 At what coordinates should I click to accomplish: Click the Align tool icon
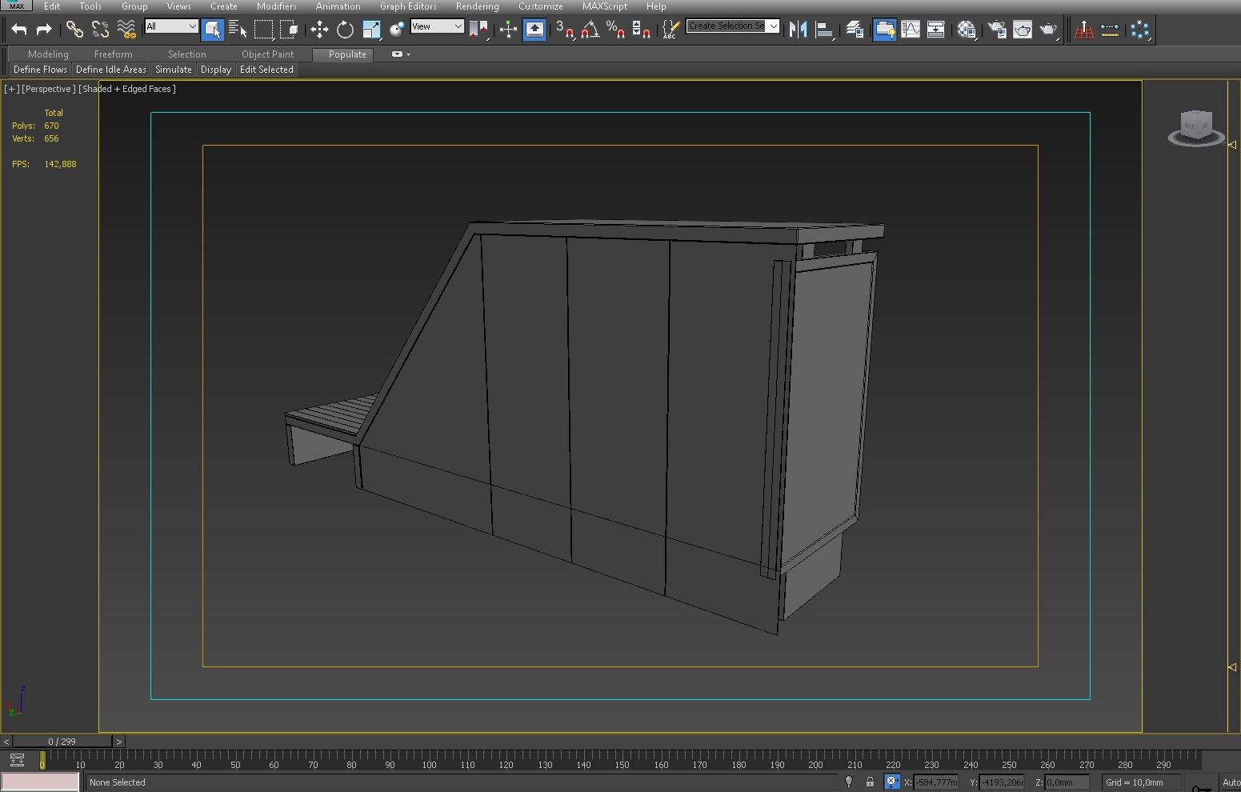point(824,30)
